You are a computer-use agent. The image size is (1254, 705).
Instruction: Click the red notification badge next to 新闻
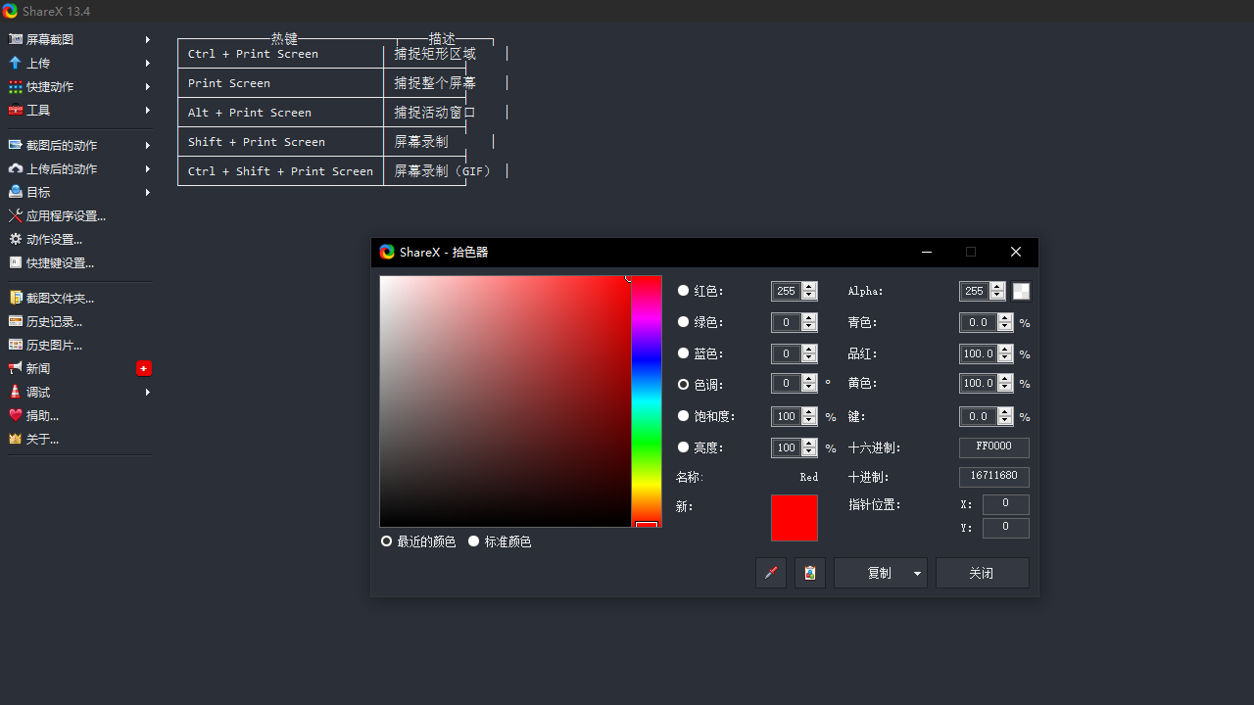[x=144, y=368]
